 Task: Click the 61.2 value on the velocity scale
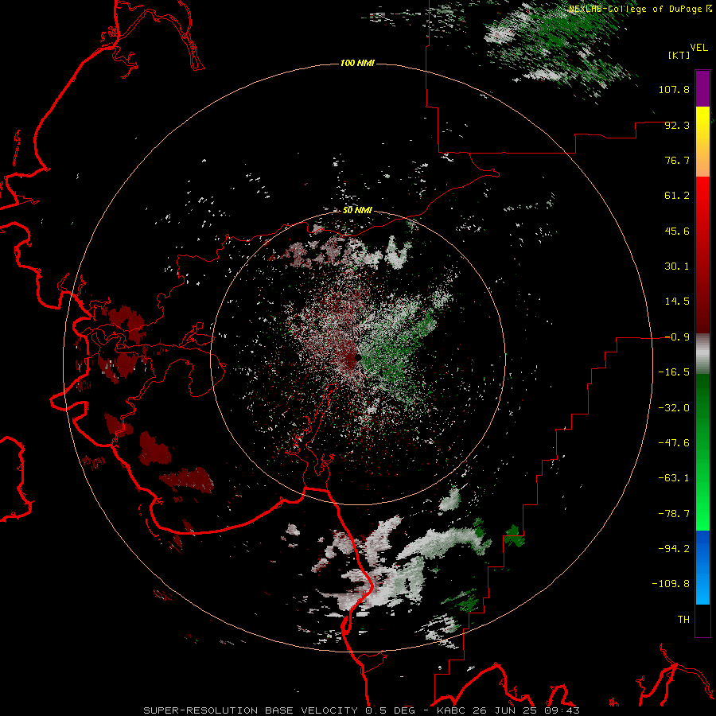click(677, 196)
